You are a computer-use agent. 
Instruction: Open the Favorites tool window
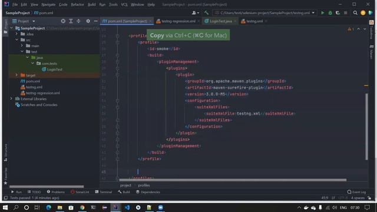click(x=5, y=176)
